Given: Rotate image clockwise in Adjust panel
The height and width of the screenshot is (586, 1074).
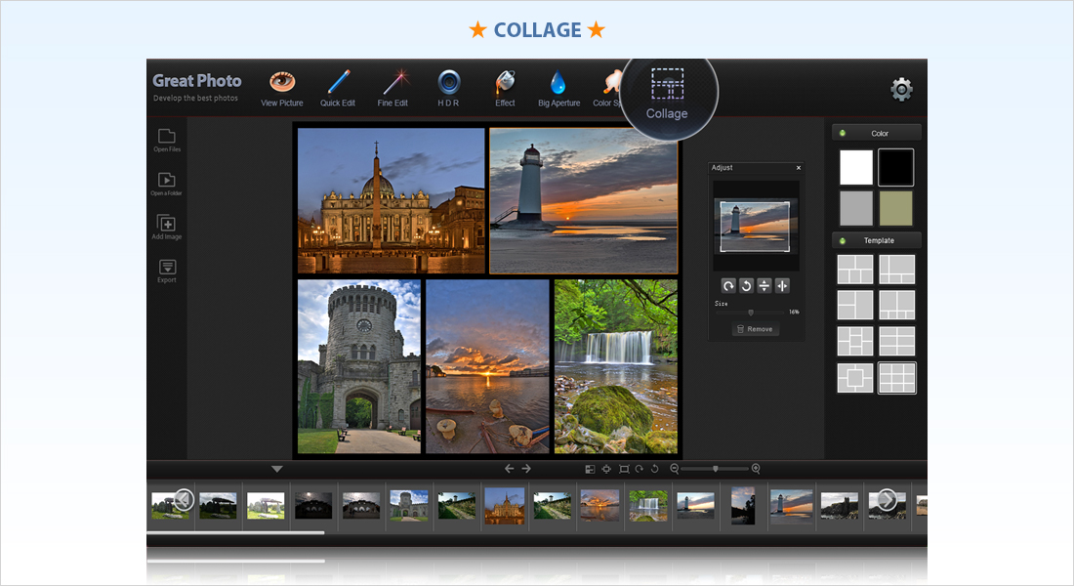Looking at the screenshot, I should pos(728,286).
